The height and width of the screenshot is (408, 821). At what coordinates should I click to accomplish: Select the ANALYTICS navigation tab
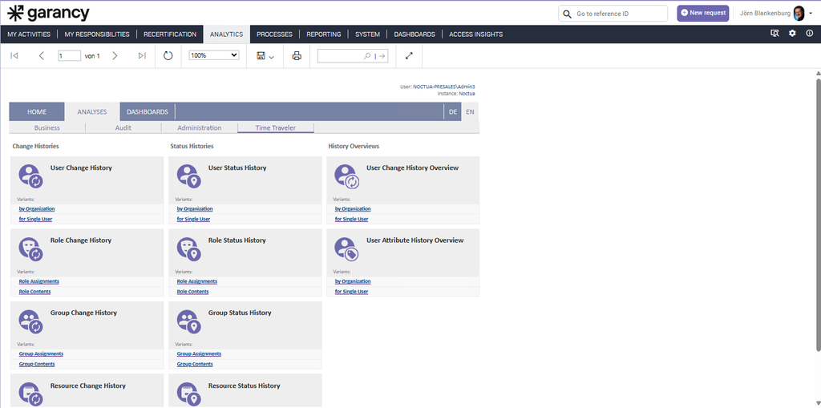[x=227, y=34]
